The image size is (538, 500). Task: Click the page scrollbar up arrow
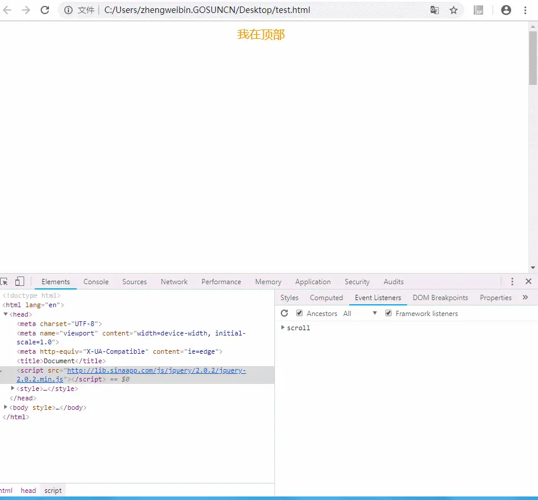[533, 26]
